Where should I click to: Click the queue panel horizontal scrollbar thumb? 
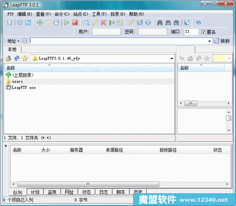click(x=88, y=184)
